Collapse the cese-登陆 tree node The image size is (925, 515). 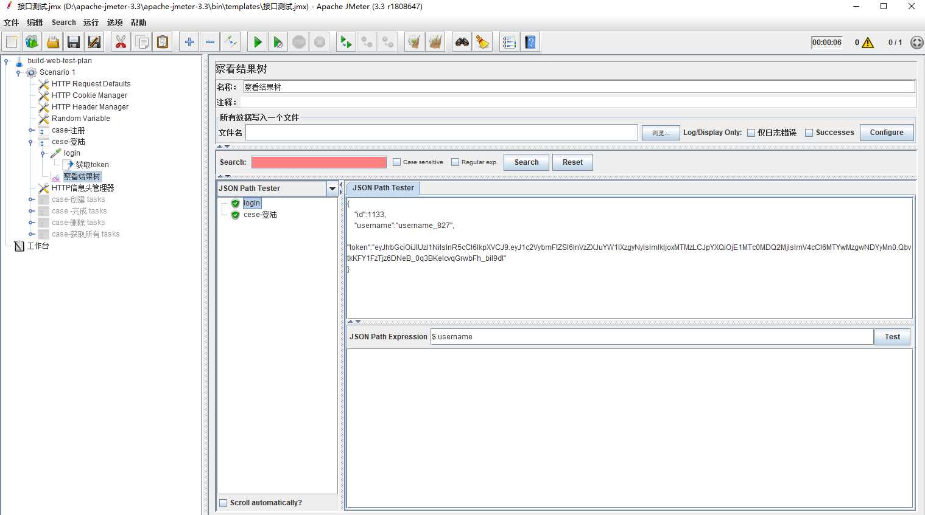pos(30,142)
